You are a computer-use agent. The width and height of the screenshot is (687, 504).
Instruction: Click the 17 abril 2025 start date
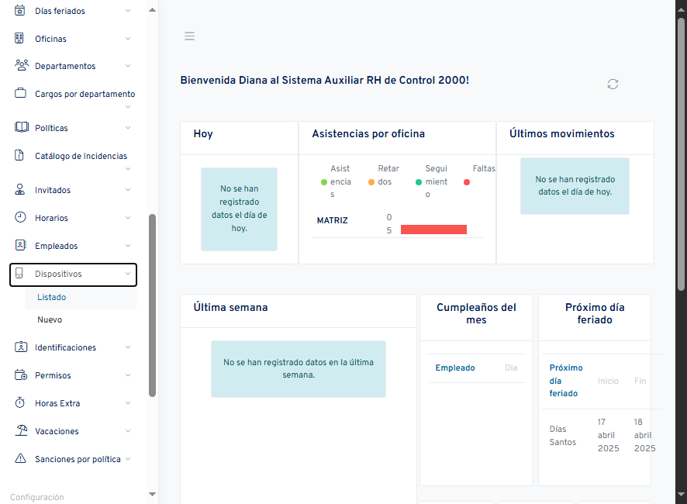(608, 435)
